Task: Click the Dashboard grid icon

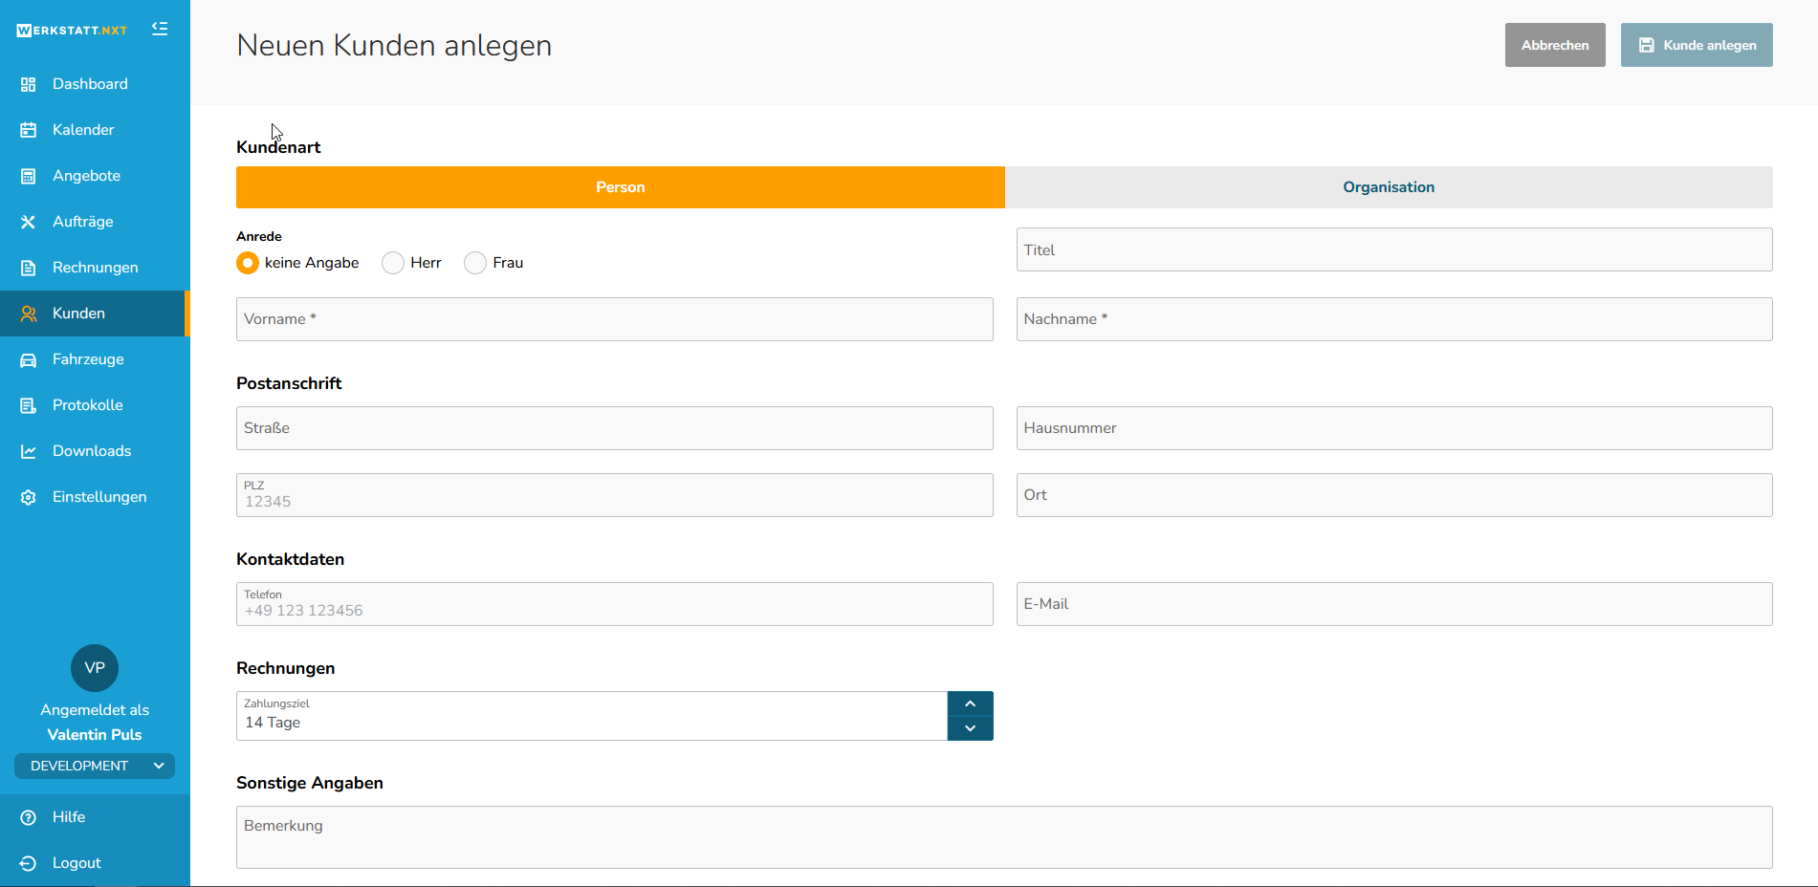Action: (29, 84)
